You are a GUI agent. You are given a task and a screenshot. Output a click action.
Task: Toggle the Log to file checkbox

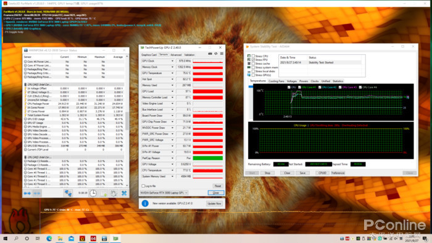(x=143, y=186)
